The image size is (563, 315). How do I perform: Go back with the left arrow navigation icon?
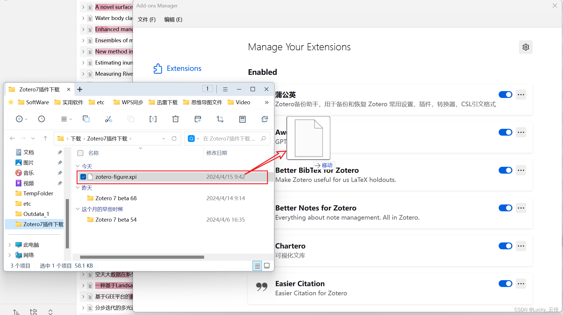[12, 139]
